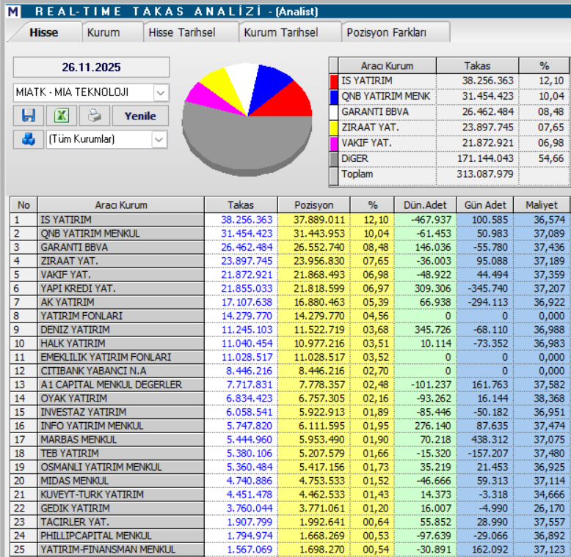Screen dimensions: 571x557
Task: Open the Kurum Tarihsel tab
Action: (x=289, y=32)
